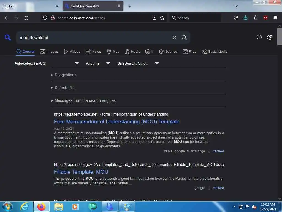The image size is (282, 212).
Task: Open the SearXNG about info icon
Action: (x=259, y=37)
